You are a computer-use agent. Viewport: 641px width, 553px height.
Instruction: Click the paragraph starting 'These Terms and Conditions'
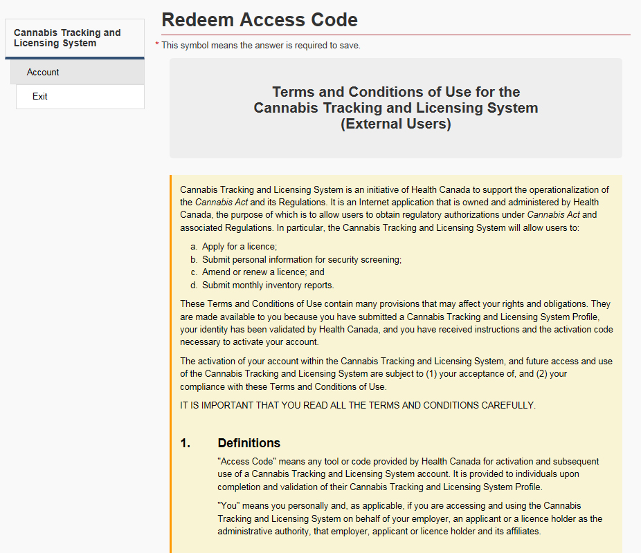coord(396,323)
